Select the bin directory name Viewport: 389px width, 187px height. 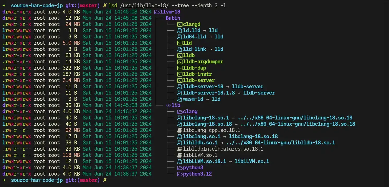point(176,18)
